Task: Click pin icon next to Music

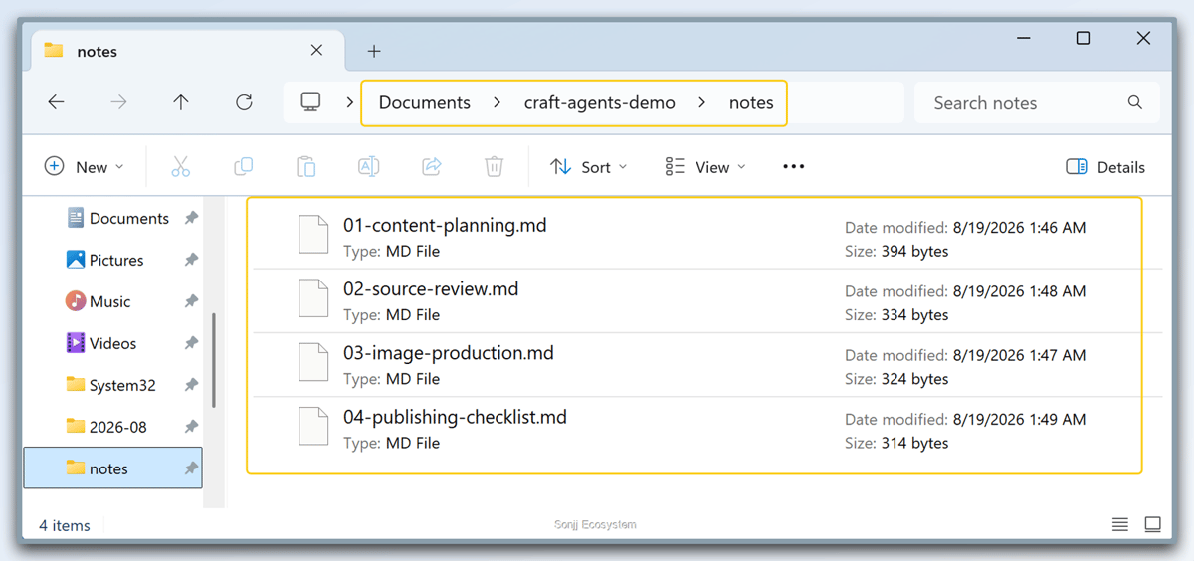Action: coord(191,301)
